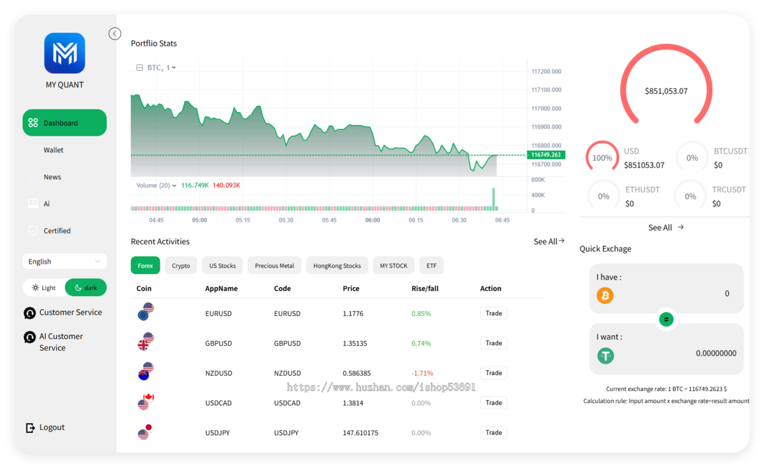The height and width of the screenshot is (467, 764).
Task: Select the Tether coin icon
Action: click(x=605, y=356)
